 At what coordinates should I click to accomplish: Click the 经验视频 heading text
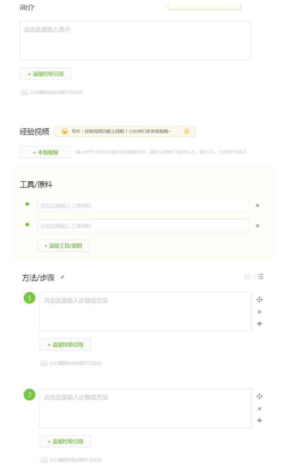[35, 132]
